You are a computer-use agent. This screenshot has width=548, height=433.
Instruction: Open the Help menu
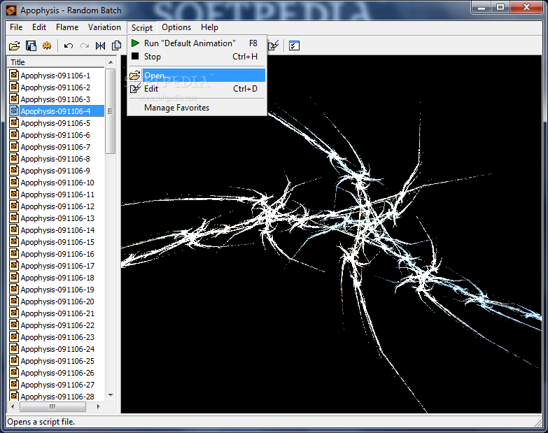click(209, 27)
